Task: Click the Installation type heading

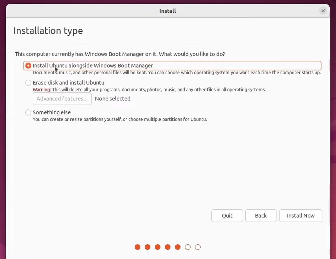Action: [x=48, y=31]
